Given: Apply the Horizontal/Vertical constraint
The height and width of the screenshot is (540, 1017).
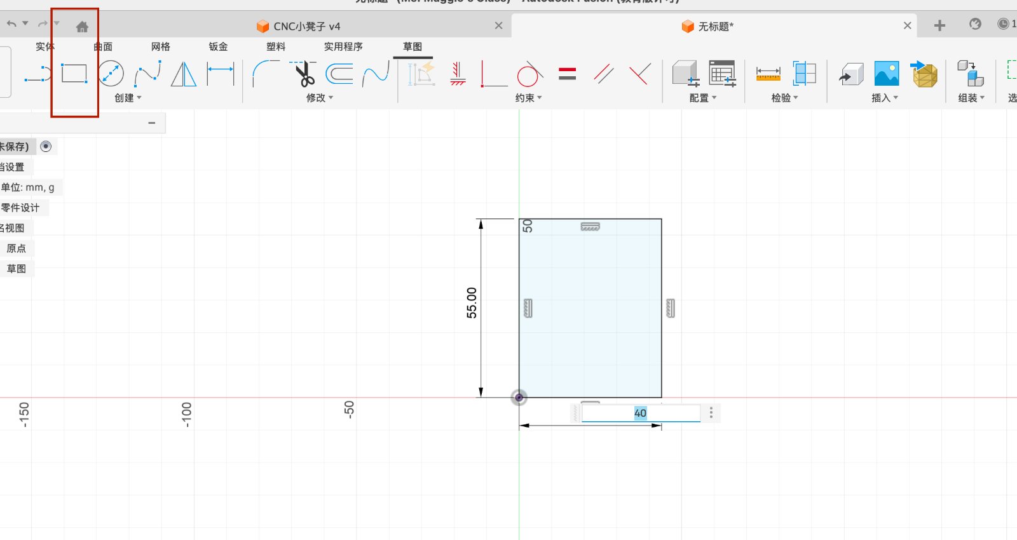Looking at the screenshot, I should [494, 74].
